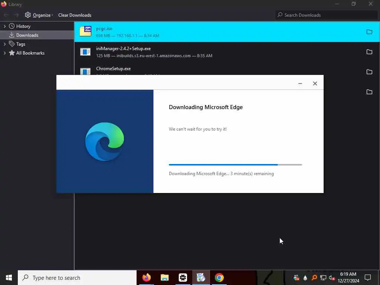The width and height of the screenshot is (380, 285).
Task: Click the Downloading Microsoft Edge heading
Action: (206, 107)
